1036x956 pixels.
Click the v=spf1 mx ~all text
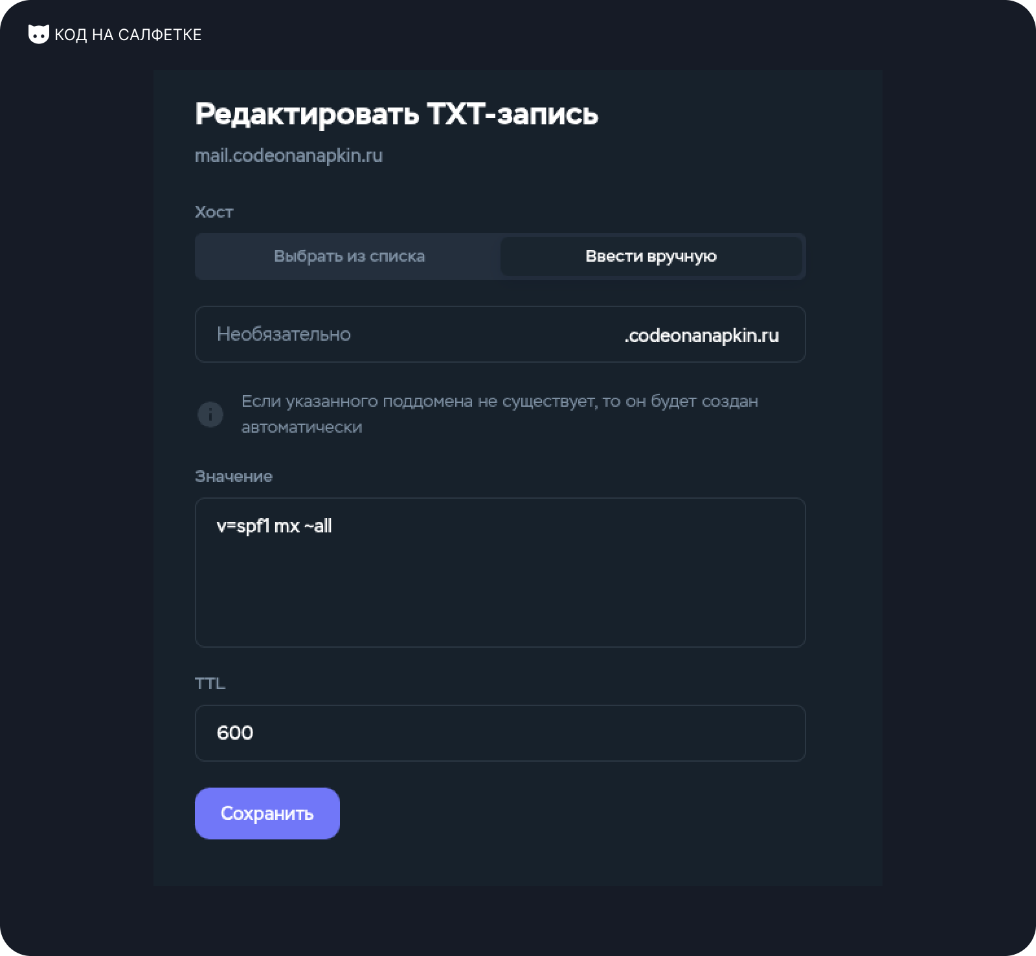(x=275, y=526)
